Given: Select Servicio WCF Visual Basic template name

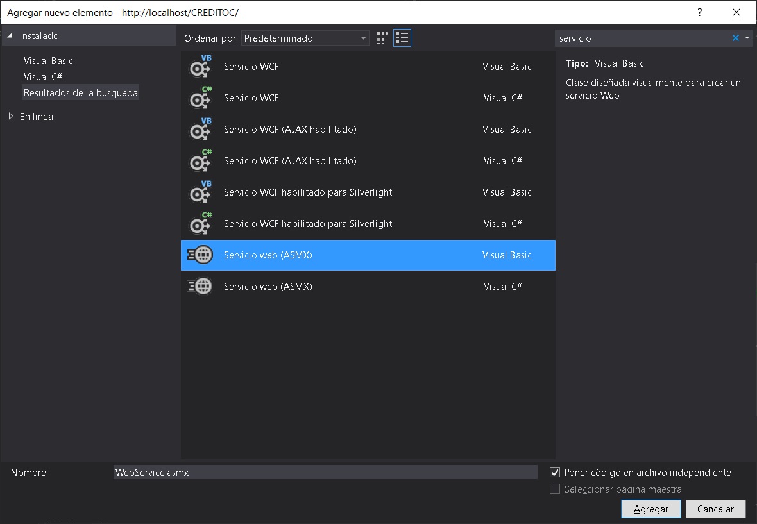Looking at the screenshot, I should click(251, 67).
